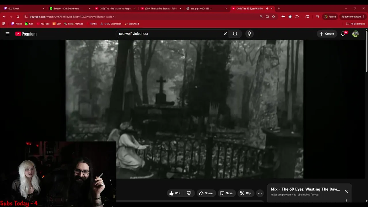This screenshot has width=368, height=207.
Task: Open the MMO Champion bookmark
Action: tap(111, 24)
